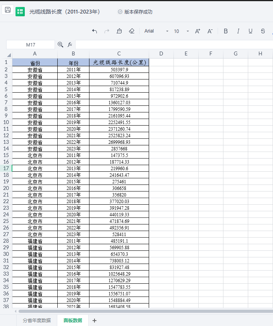
Task: Decrease font size with A- button
Action: (x=210, y=31)
